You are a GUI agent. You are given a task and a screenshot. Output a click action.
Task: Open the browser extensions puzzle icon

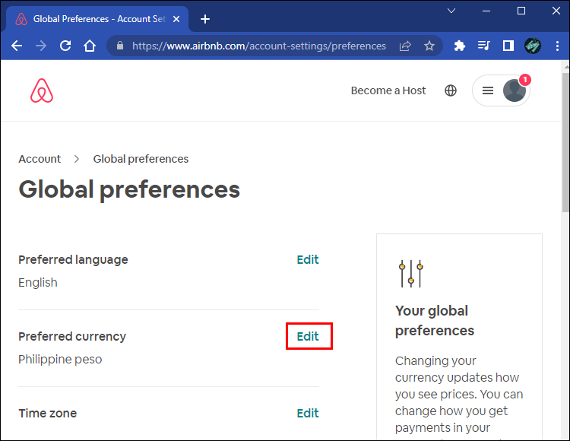click(x=459, y=46)
